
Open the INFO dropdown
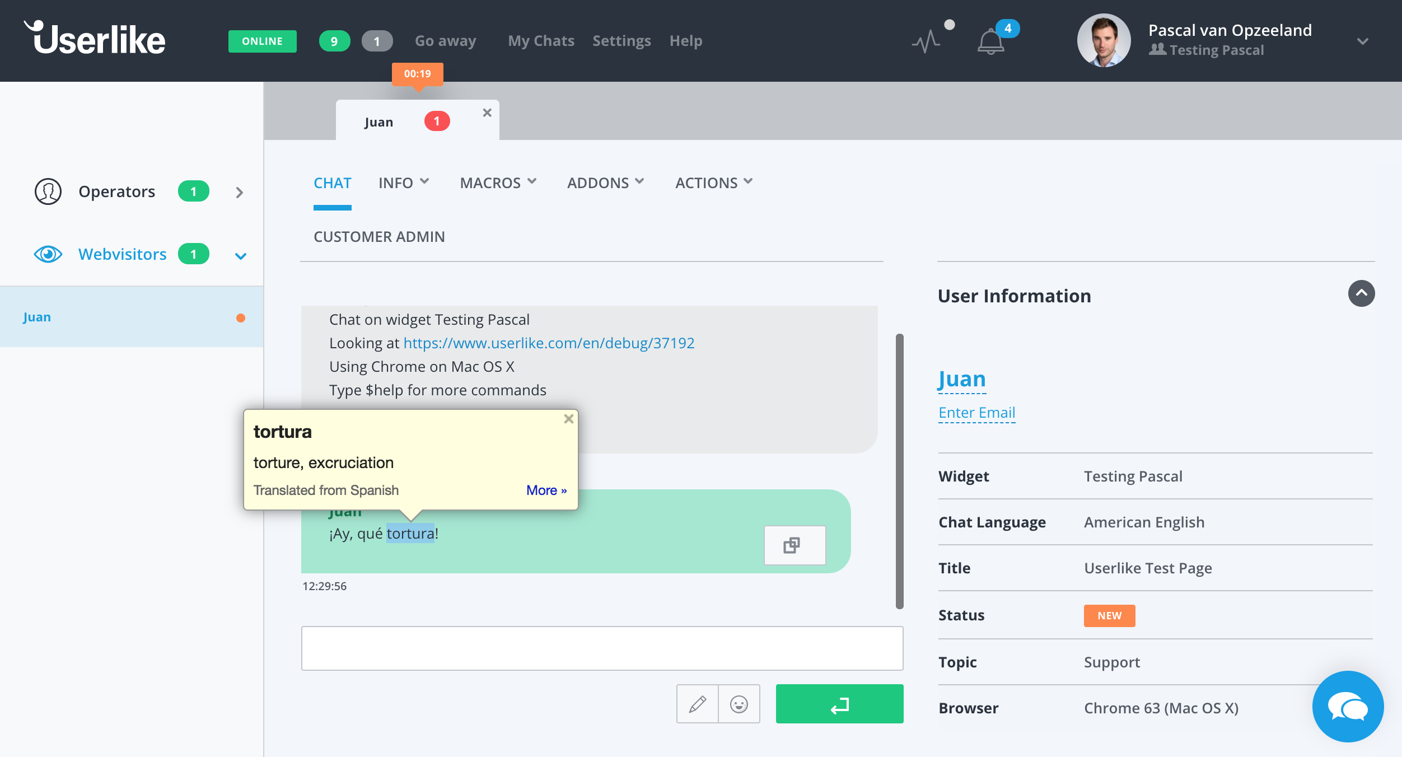(404, 183)
